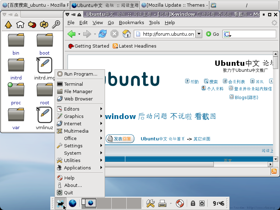Expand the Editors submenu
Screen dimensions: 280x210
pyautogui.click(x=80, y=109)
